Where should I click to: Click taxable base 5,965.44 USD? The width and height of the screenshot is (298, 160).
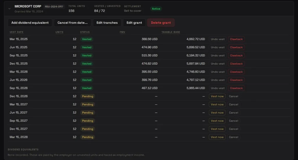(x=196, y=88)
